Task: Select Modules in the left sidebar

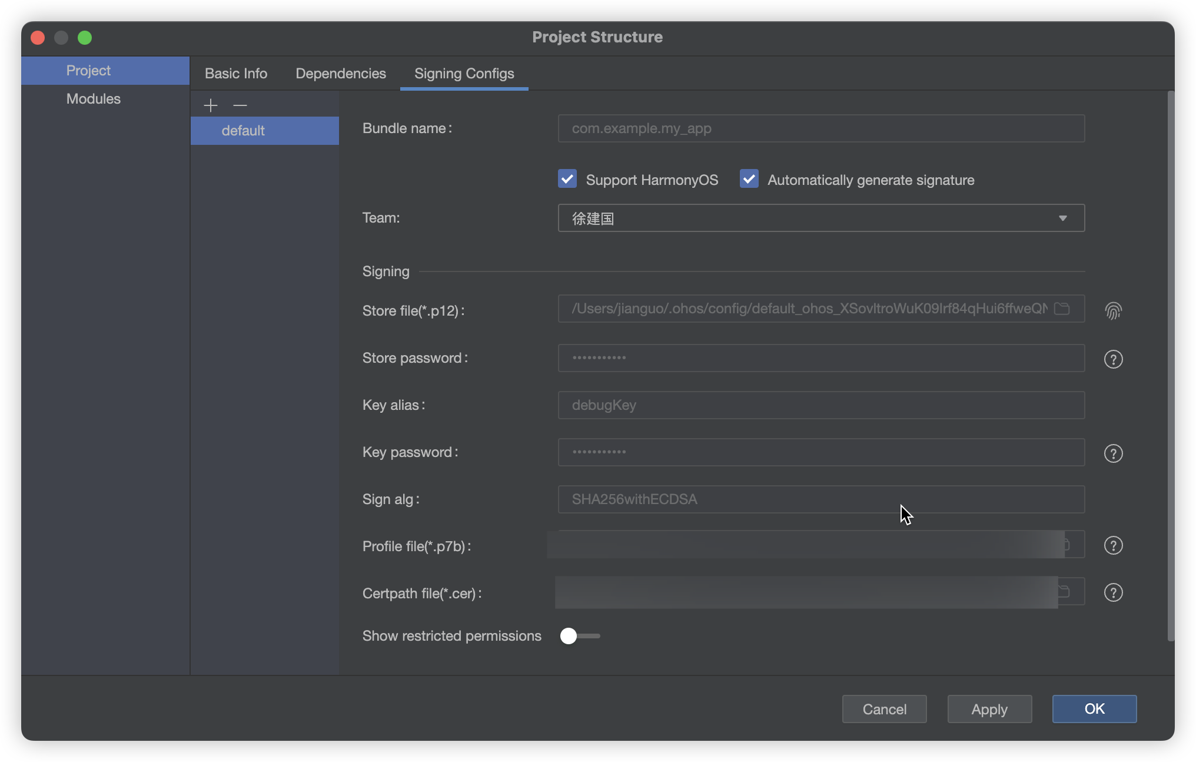Action: point(94,99)
